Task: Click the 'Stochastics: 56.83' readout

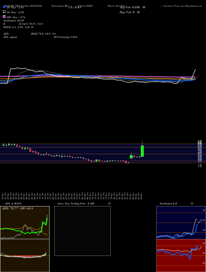Action: [13, 21]
